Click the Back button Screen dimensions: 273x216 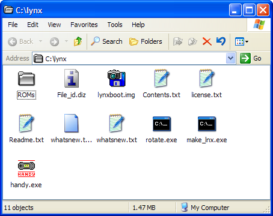click(x=20, y=41)
